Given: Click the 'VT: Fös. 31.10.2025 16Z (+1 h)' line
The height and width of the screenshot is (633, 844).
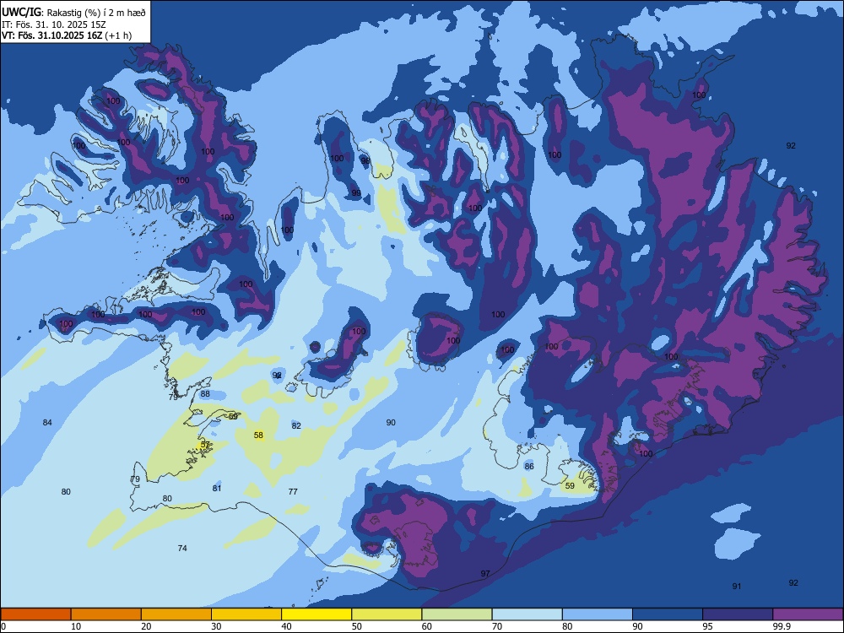Looking at the screenshot, I should (67, 35).
